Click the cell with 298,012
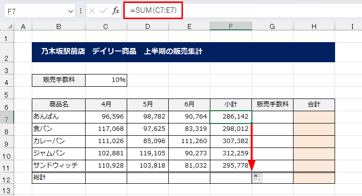The height and width of the screenshot is (196, 362). (x=231, y=129)
